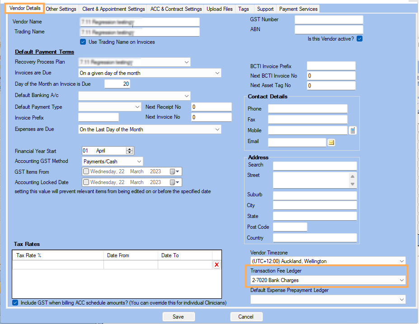
Task: Click the Mobile input field
Action: (x=308, y=130)
